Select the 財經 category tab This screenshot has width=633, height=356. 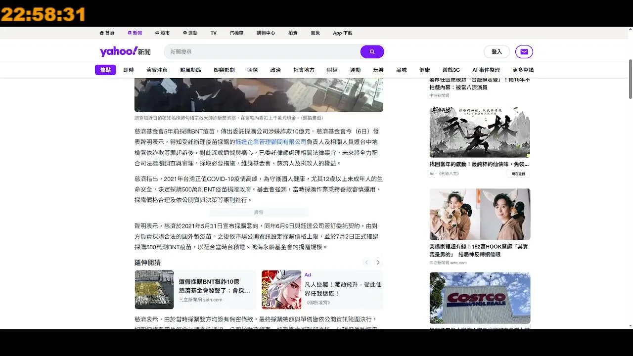(332, 70)
